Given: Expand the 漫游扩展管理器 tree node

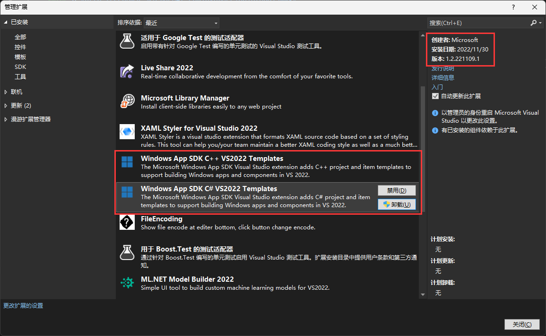Looking at the screenshot, I should point(6,119).
